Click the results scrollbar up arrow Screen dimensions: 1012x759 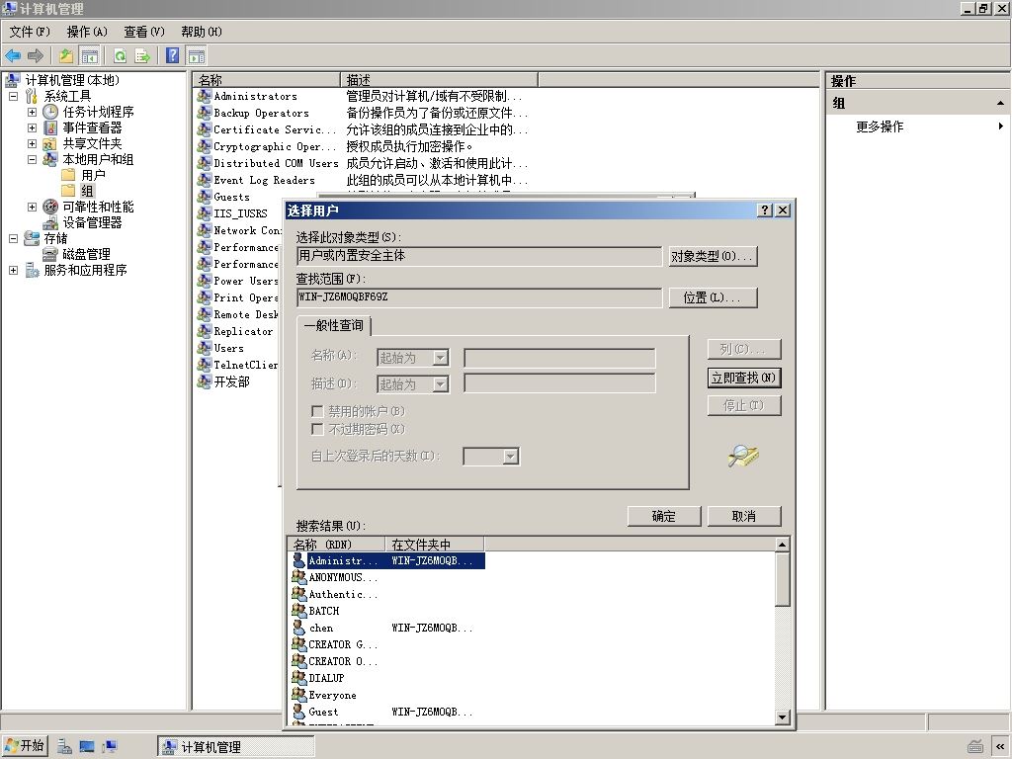pos(783,545)
